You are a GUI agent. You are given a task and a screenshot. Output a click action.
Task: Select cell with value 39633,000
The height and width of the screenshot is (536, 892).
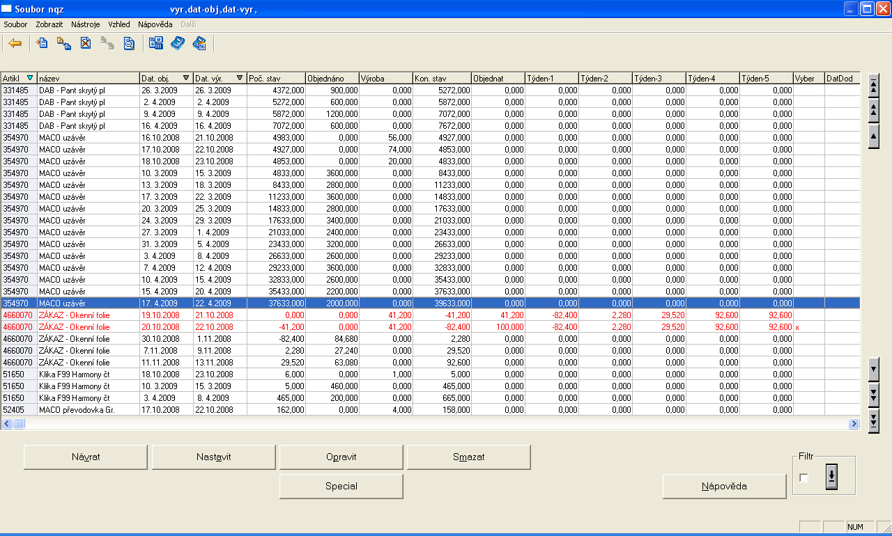point(442,304)
